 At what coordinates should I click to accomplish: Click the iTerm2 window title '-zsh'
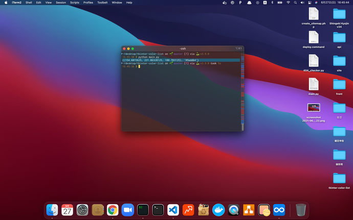tap(183, 48)
